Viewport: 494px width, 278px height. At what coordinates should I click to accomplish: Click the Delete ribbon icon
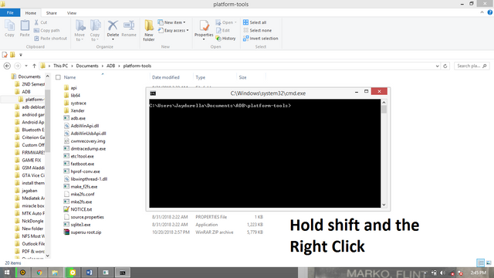tap(113, 30)
